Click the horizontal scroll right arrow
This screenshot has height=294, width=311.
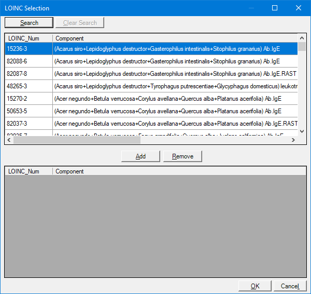pos(293,140)
